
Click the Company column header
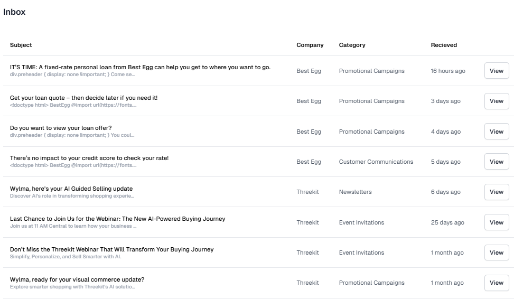[x=310, y=45]
